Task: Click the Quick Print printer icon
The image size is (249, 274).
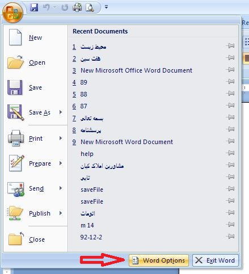Action: [77, 7]
